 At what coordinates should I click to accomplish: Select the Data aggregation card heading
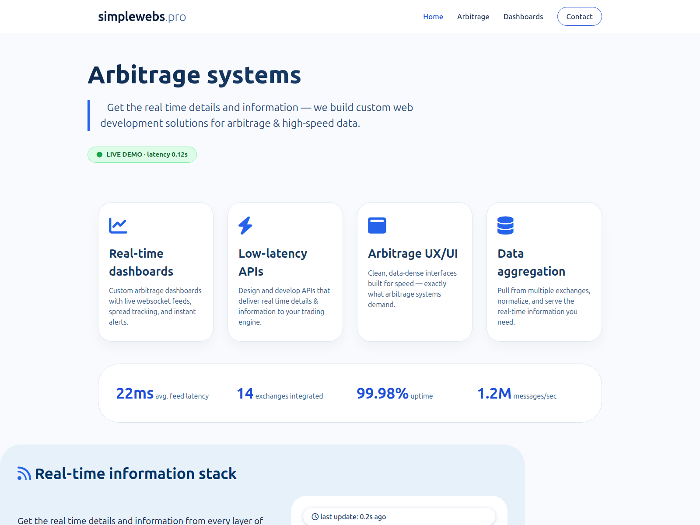pos(531,262)
